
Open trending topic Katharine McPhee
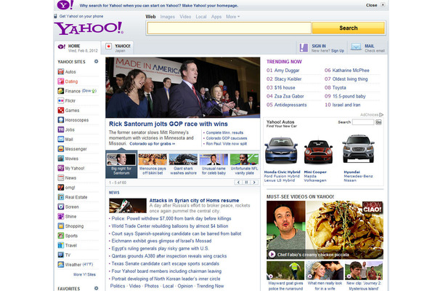pos(351,70)
